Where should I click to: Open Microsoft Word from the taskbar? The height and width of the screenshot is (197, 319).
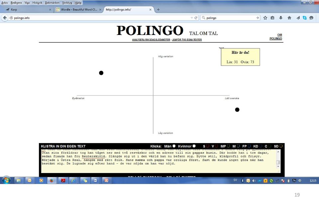[95, 180]
